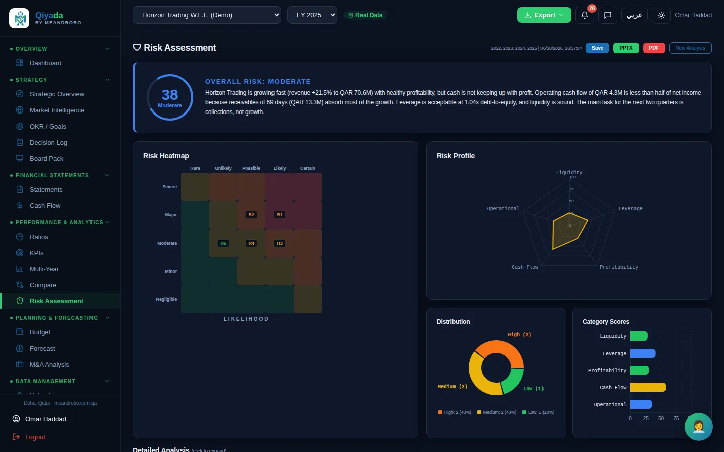Click the Market Intelligence globe icon
724x452 pixels.
[x=20, y=110]
